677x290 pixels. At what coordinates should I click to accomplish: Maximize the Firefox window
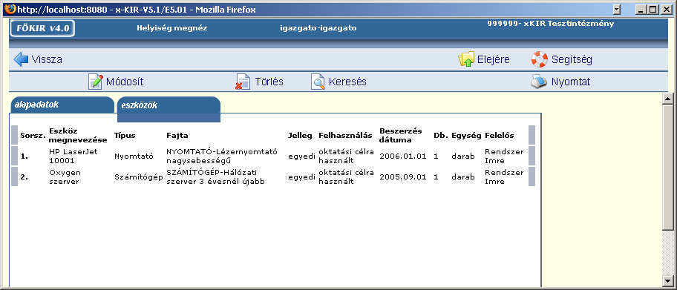pyautogui.click(x=653, y=10)
